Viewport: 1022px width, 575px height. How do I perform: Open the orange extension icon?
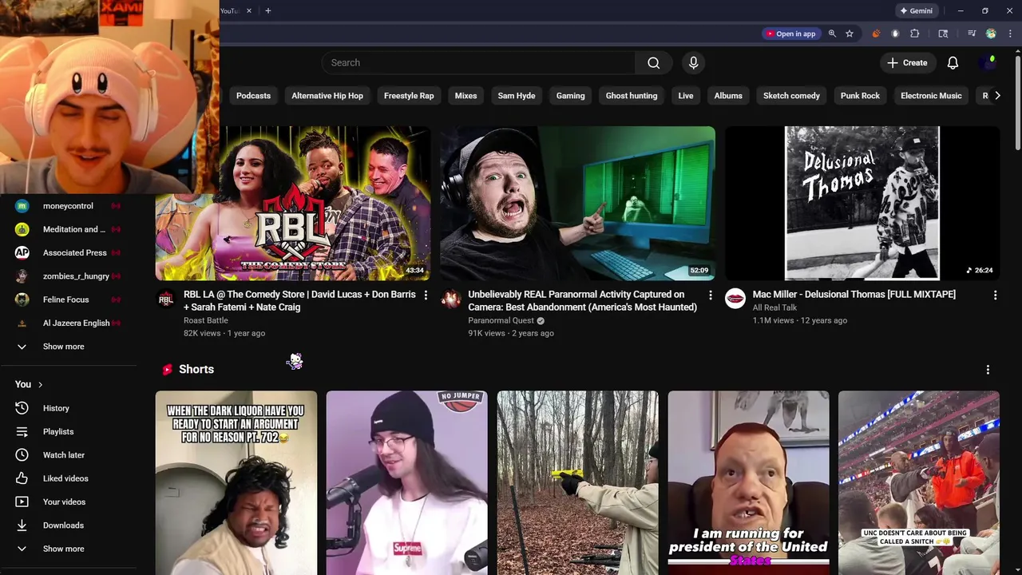point(876,34)
